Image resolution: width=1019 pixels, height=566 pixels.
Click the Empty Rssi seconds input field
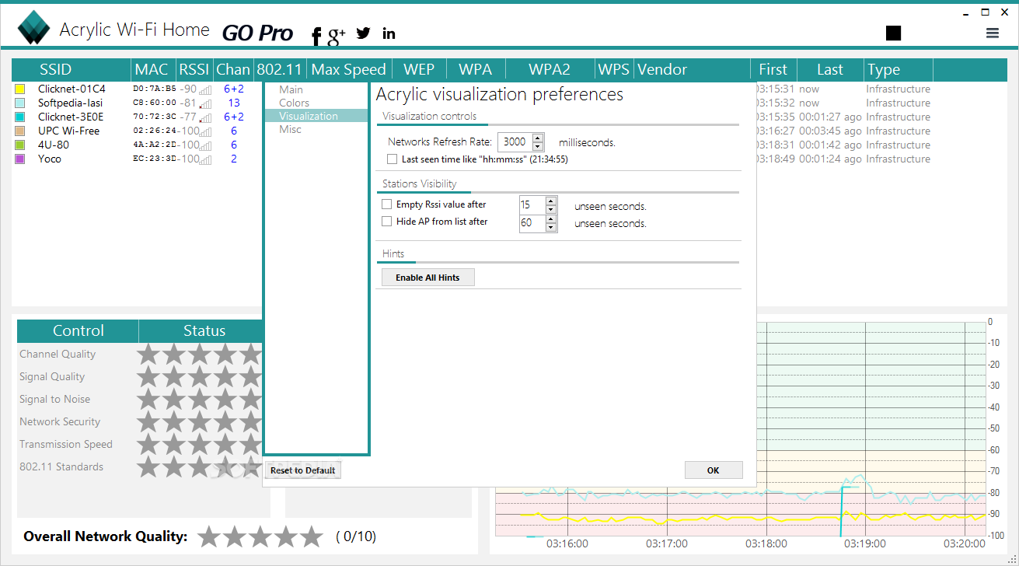532,204
